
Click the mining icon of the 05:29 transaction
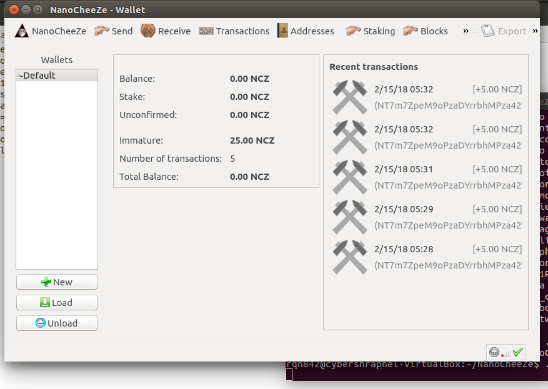(350, 217)
